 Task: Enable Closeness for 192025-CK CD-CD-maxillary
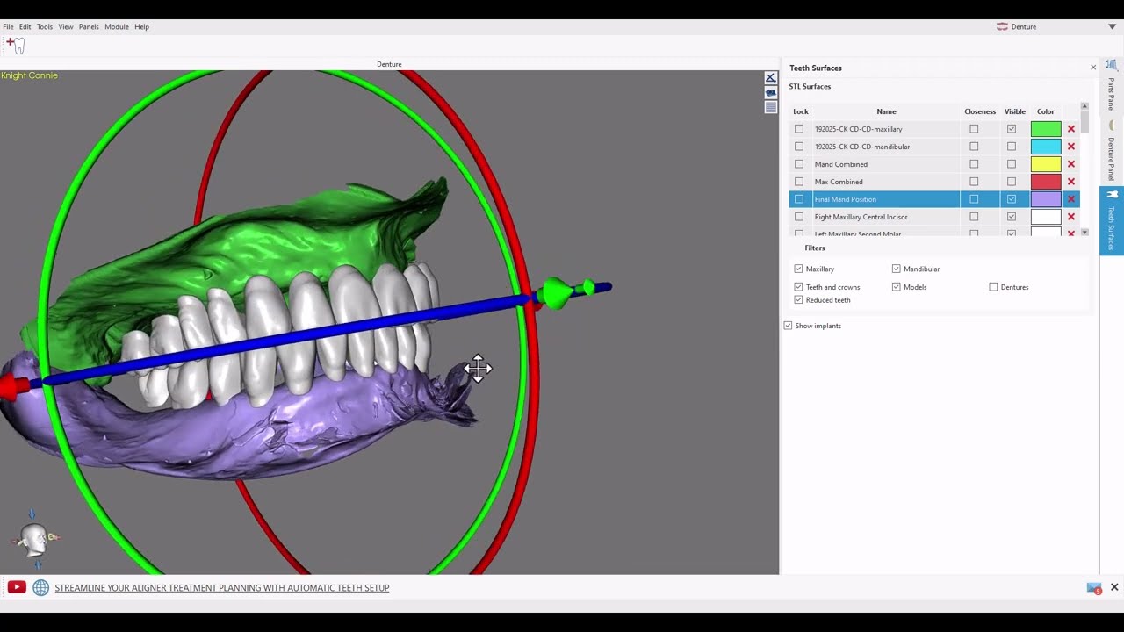point(974,129)
